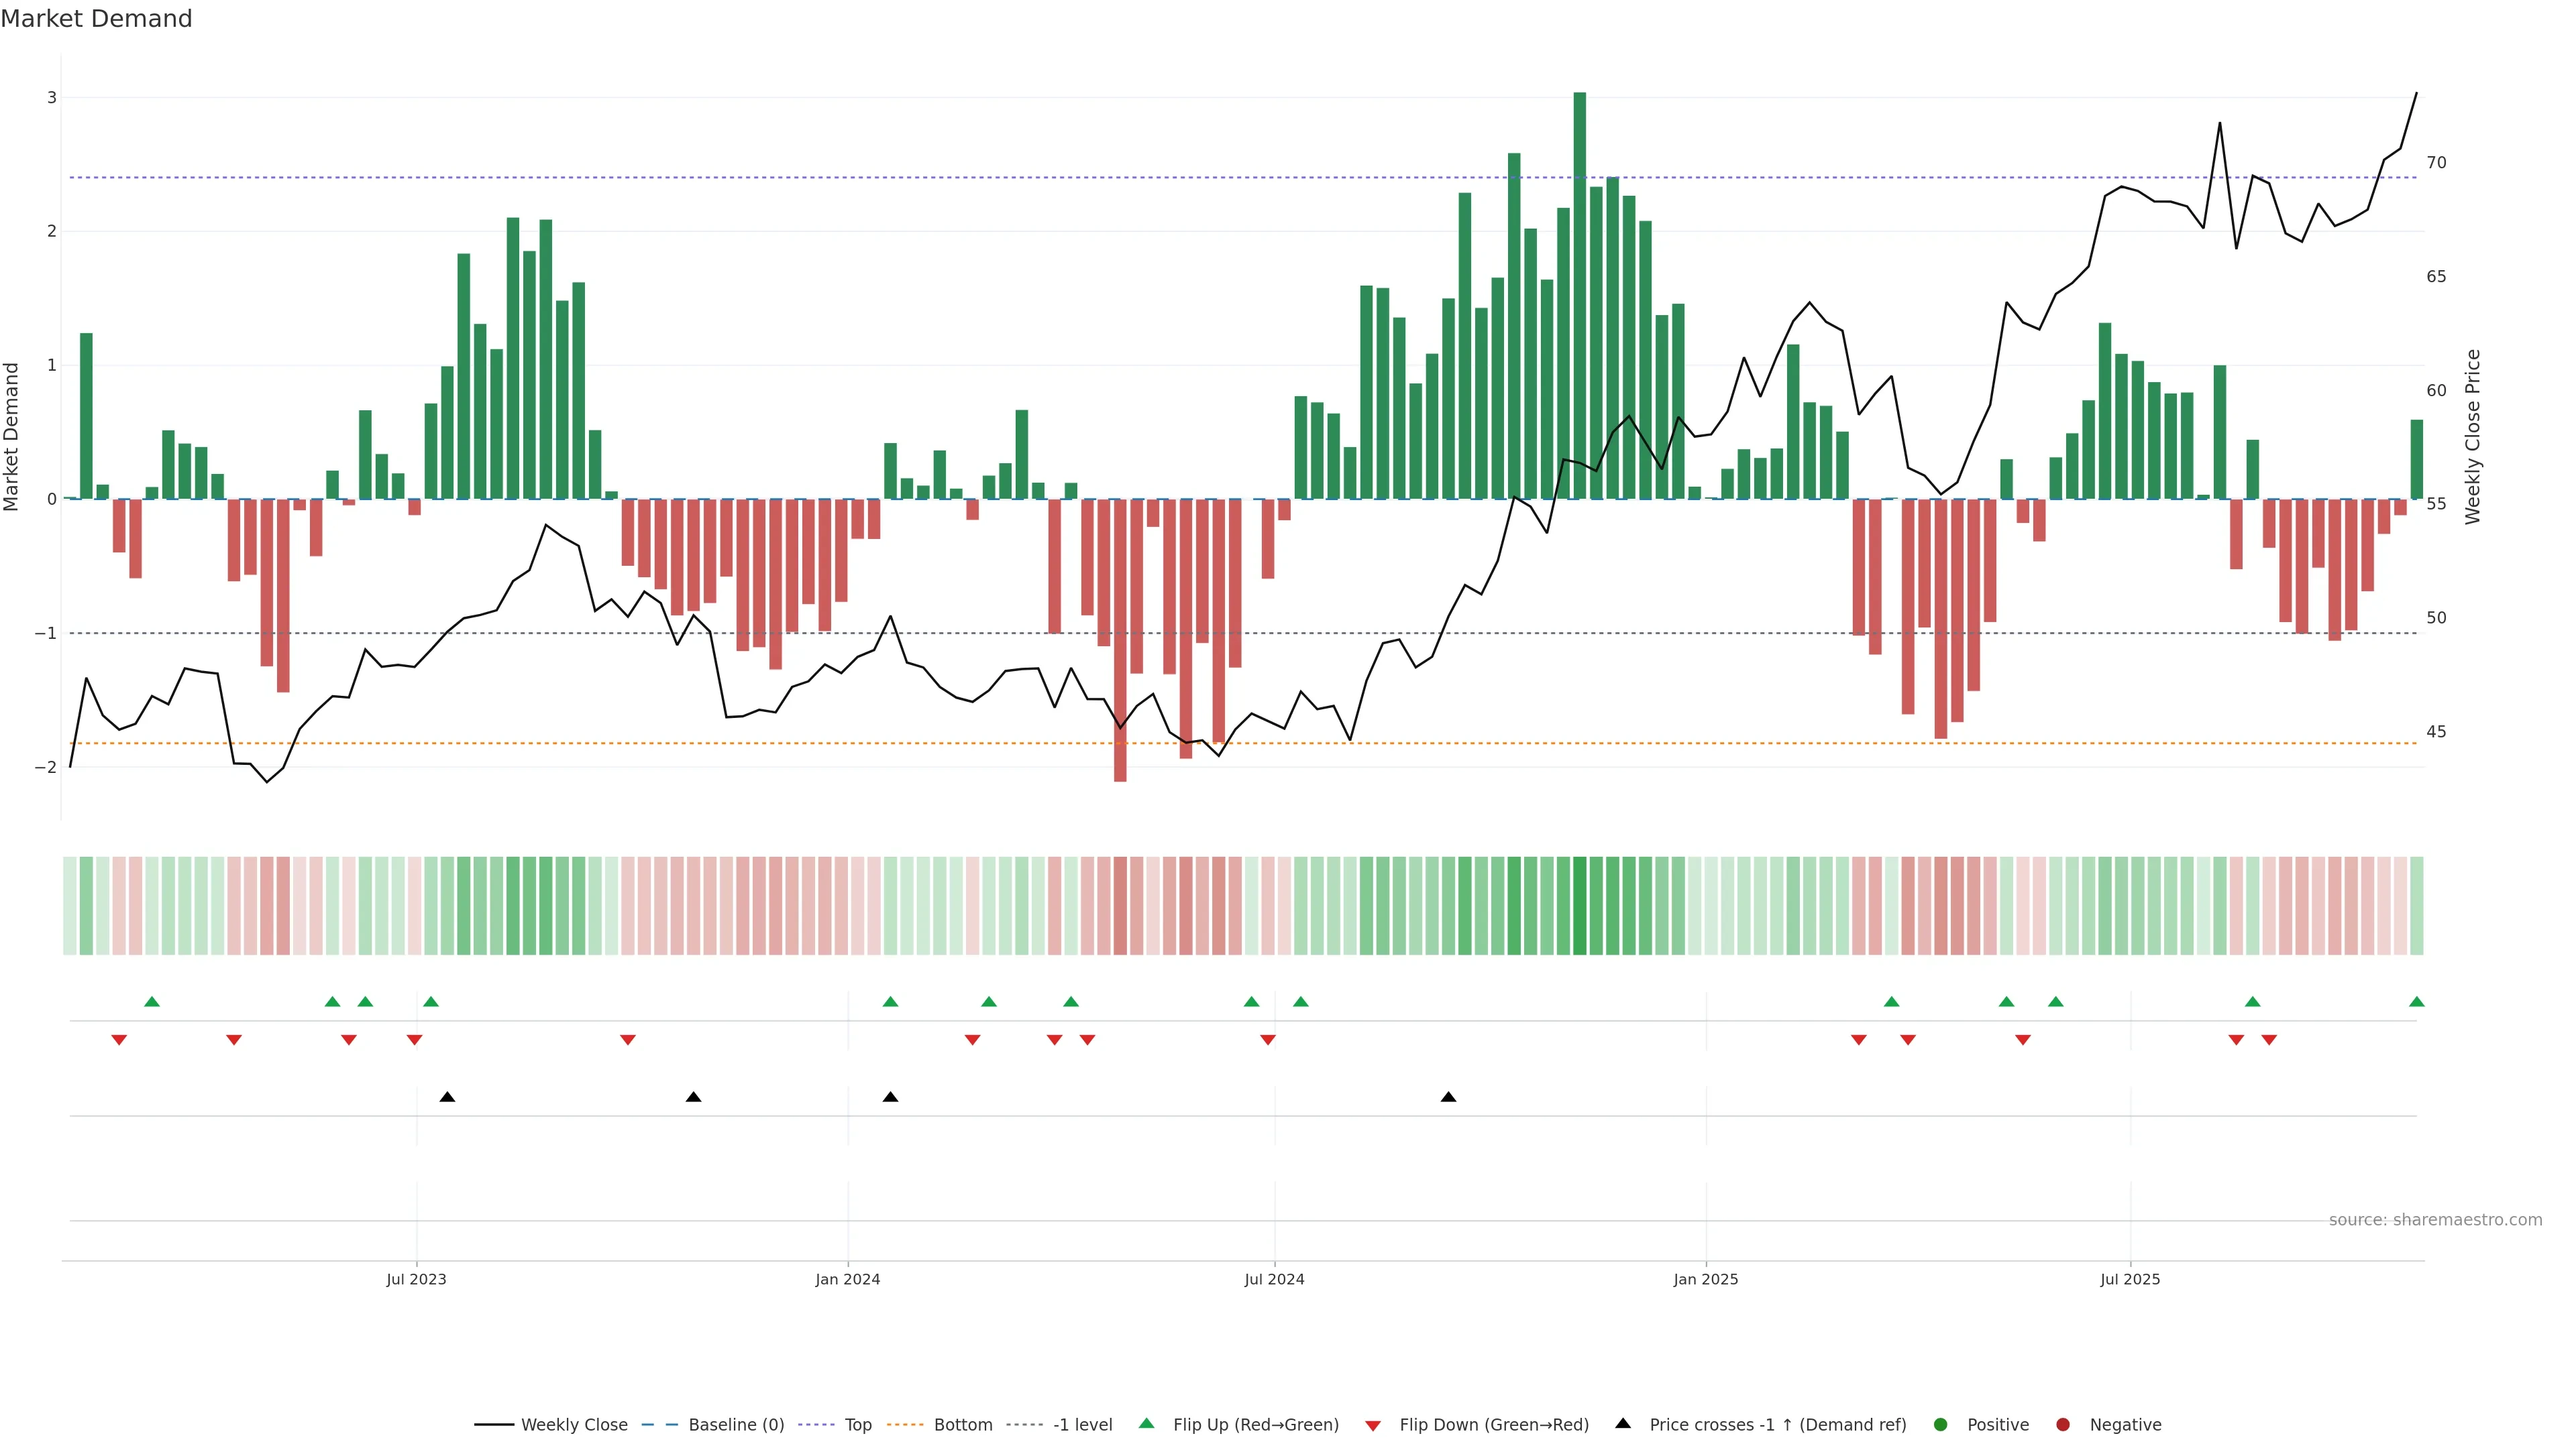This screenshot has width=2576, height=1448.
Task: Click the Jan 2025 x-axis label
Action: click(1705, 1279)
